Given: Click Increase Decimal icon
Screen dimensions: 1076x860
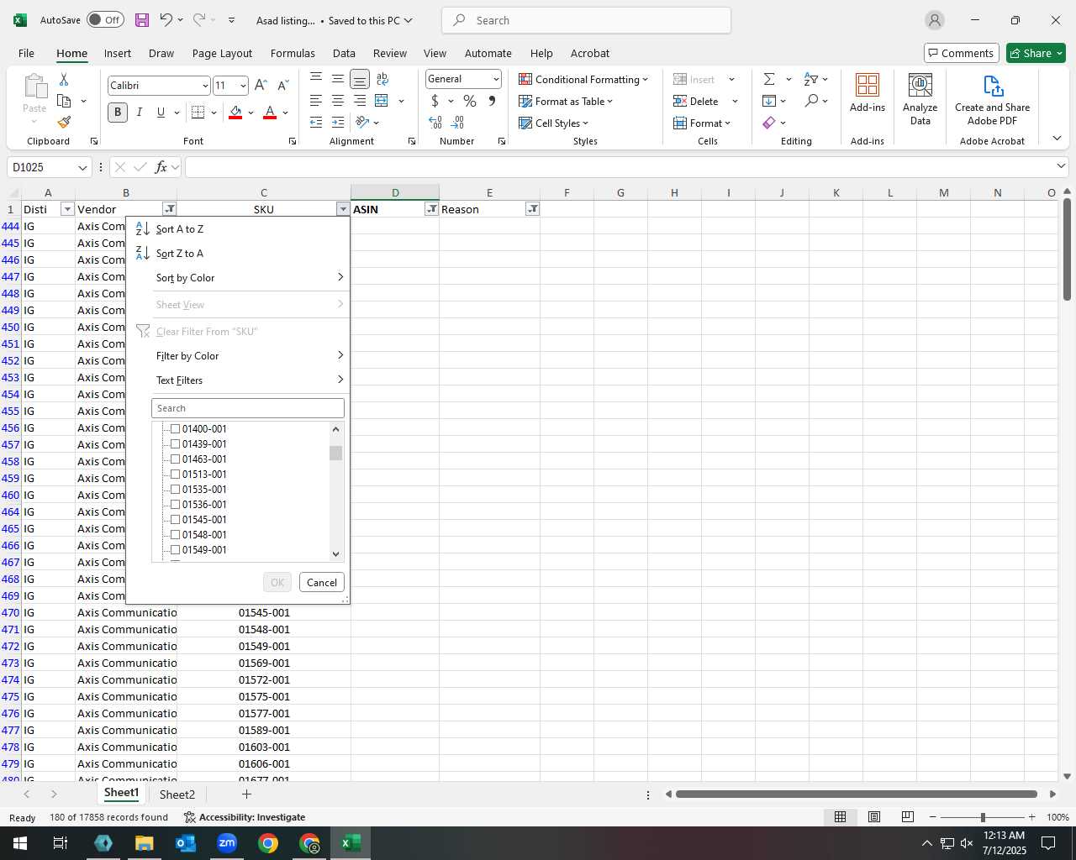Looking at the screenshot, I should tap(435, 123).
